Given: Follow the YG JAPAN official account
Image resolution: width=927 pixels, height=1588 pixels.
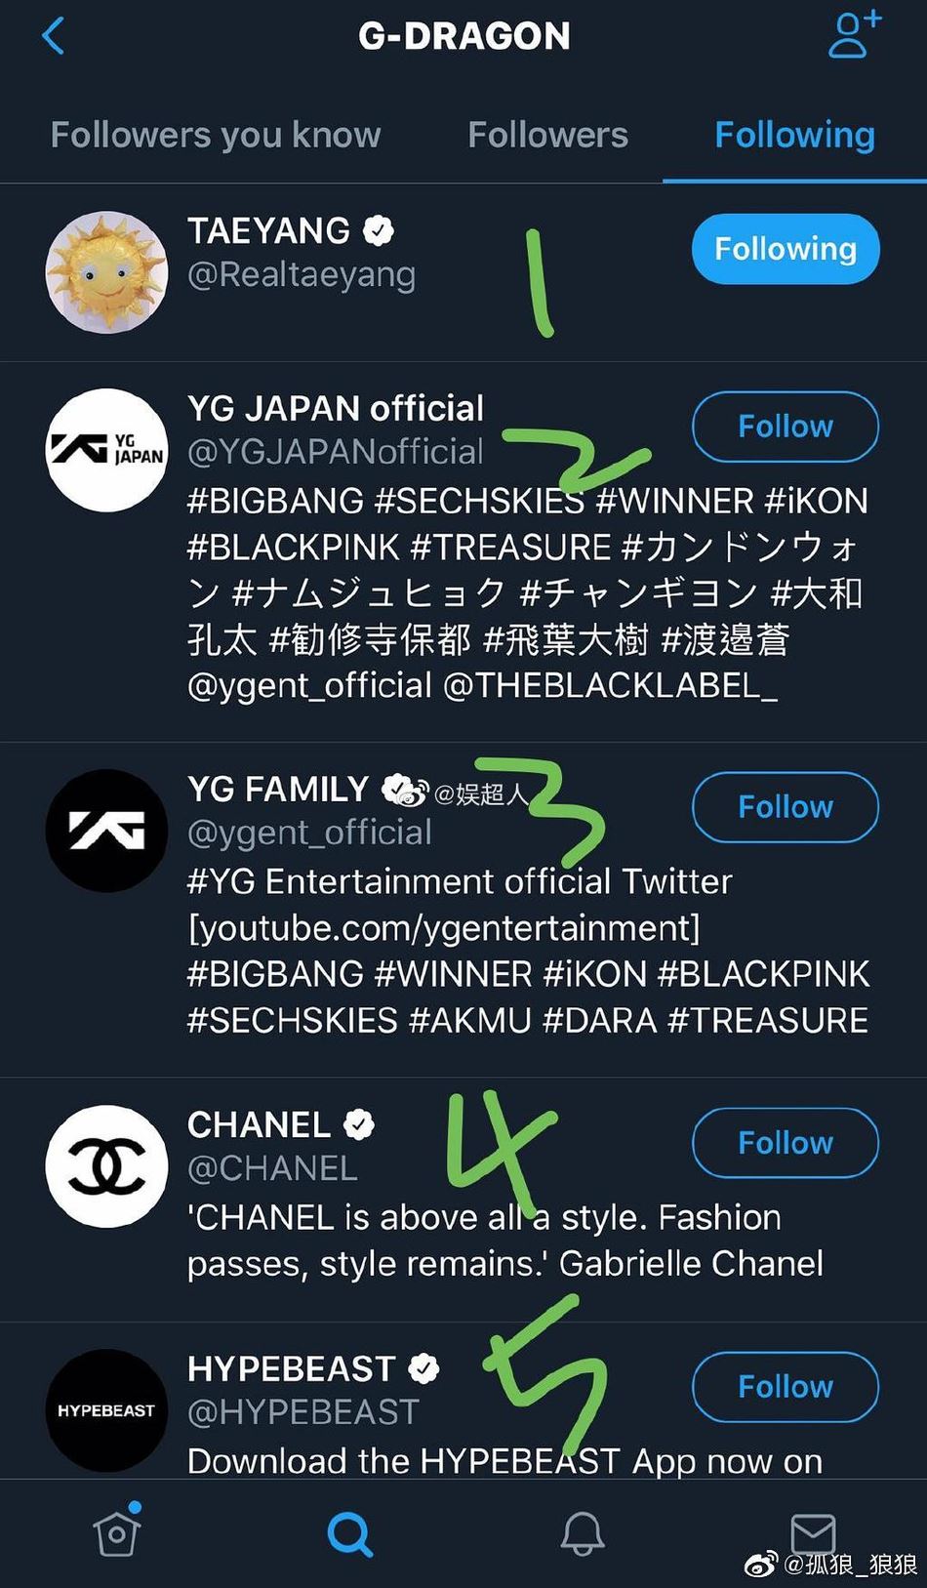Looking at the screenshot, I should 785,427.
